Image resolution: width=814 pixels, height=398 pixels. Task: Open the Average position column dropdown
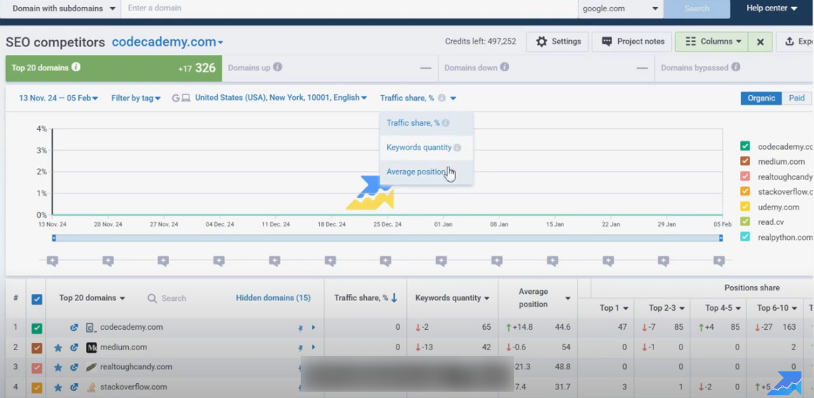568,298
